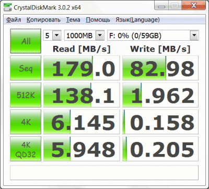209x189 pixels.
Task: Click the empty comment field at bottom
Action: [x=104, y=173]
